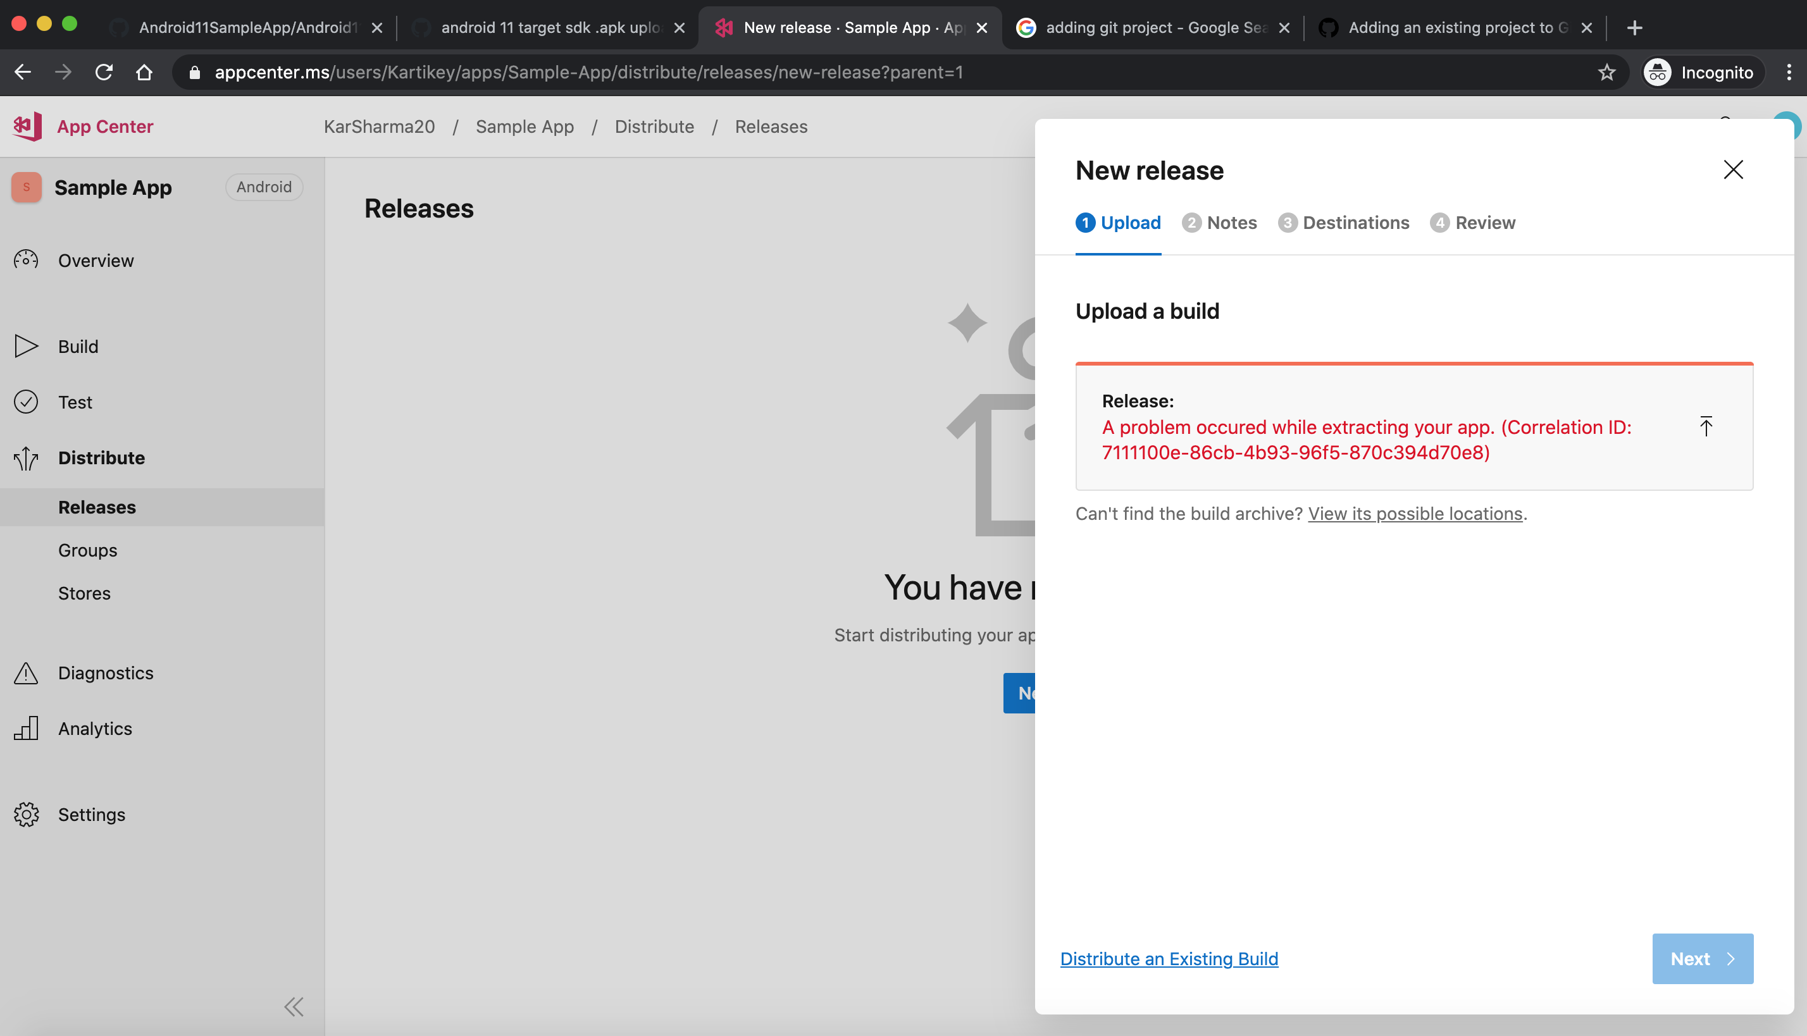1807x1036 pixels.
Task: Click the upload build arrow icon
Action: click(1706, 426)
